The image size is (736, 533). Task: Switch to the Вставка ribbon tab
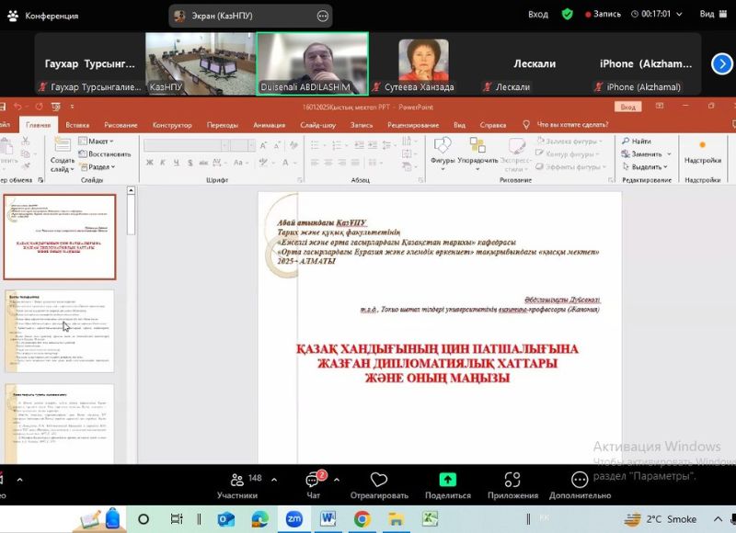click(x=77, y=125)
